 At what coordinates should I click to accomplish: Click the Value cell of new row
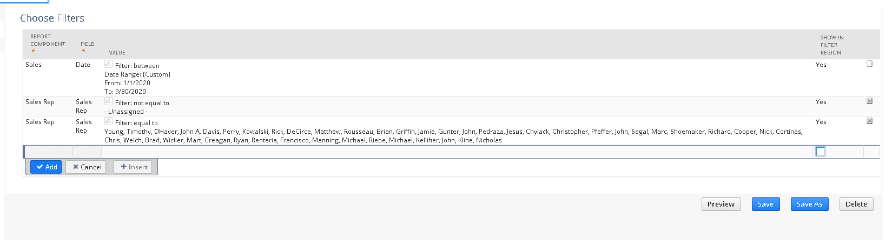pyautogui.click(x=457, y=152)
